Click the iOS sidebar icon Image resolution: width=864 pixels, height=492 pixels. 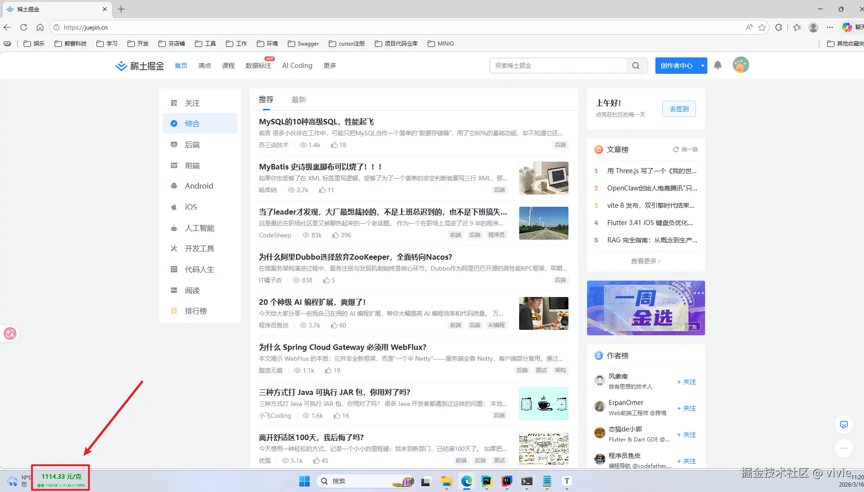[x=174, y=206]
